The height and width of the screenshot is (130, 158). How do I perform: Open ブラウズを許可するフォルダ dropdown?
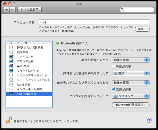click(131, 96)
